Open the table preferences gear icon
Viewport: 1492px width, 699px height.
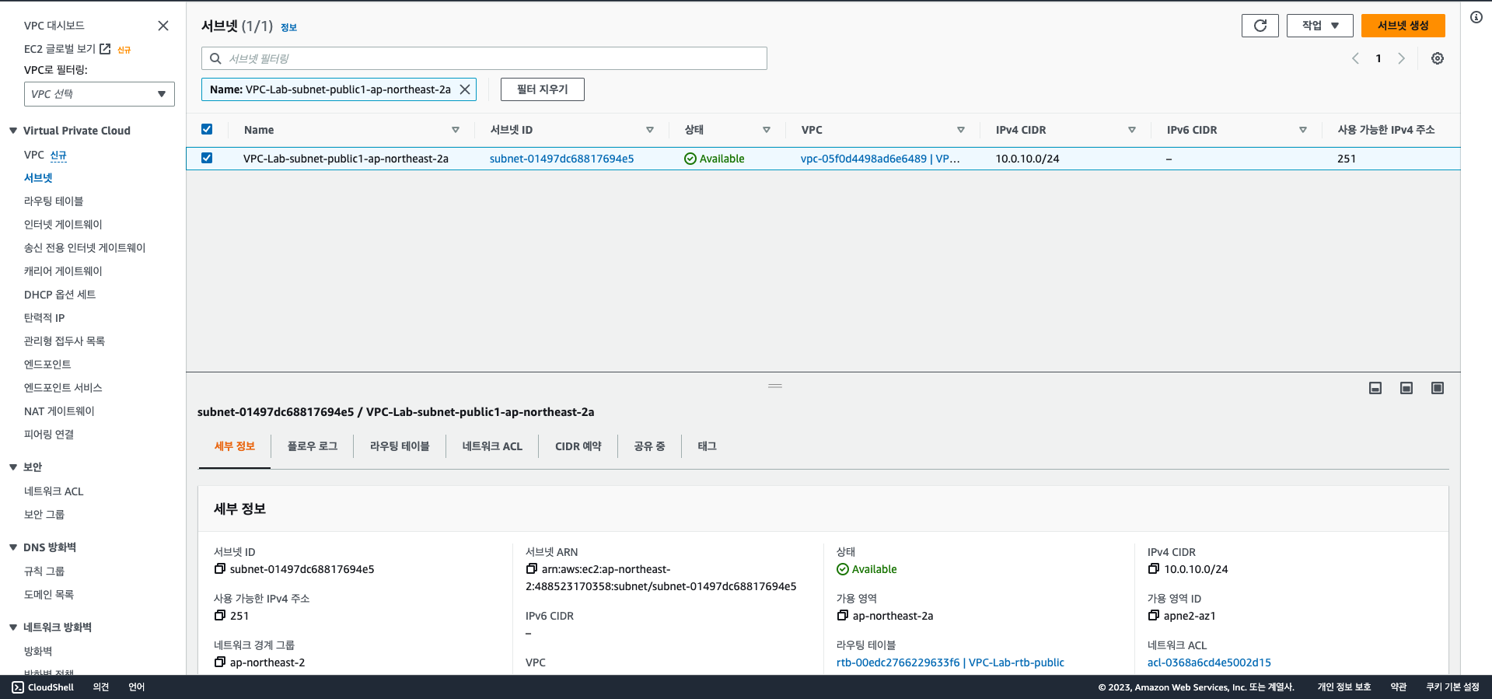tap(1438, 58)
